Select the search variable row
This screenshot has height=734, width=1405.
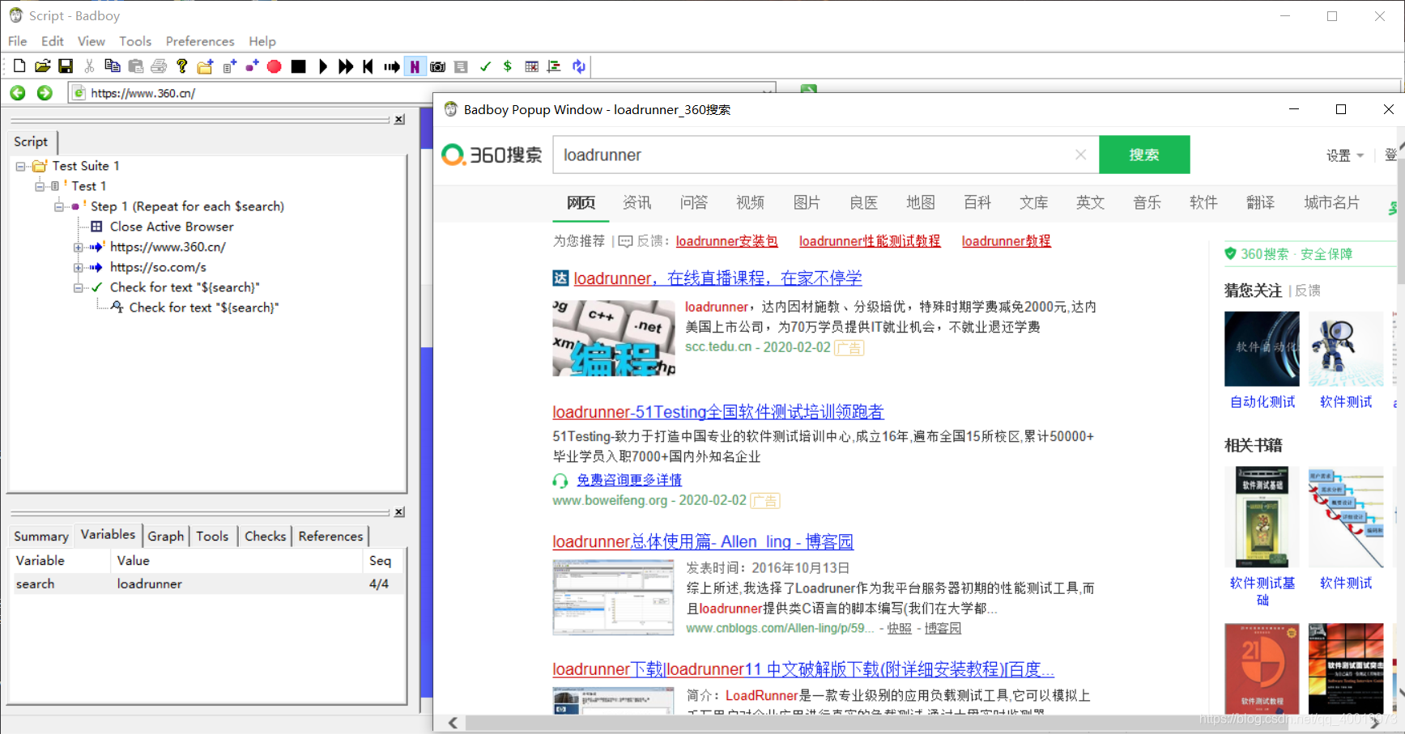207,583
